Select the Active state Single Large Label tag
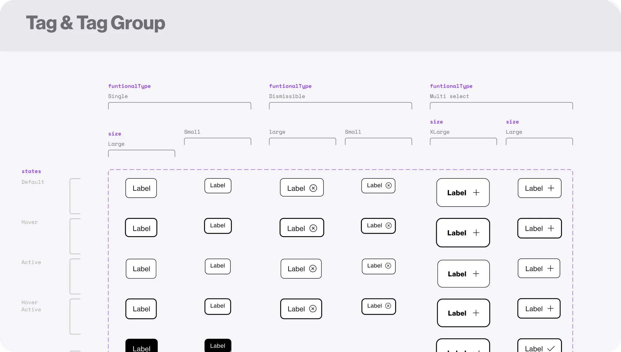The width and height of the screenshot is (621, 352). (141, 269)
